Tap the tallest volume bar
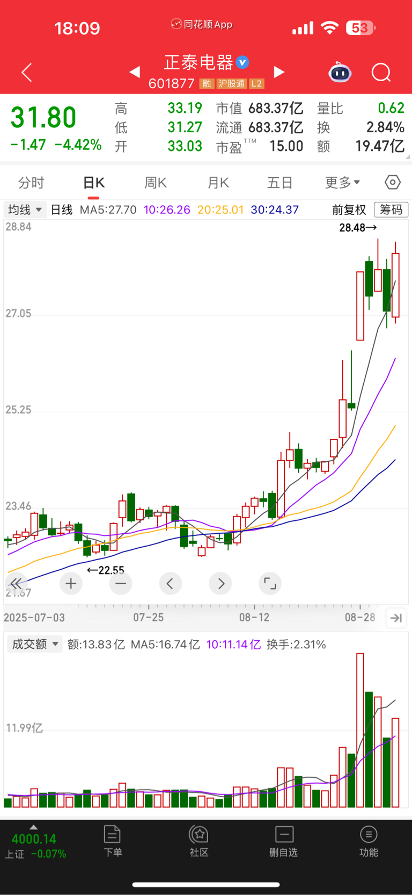Viewport: 412px width, 895px height. pos(360,730)
